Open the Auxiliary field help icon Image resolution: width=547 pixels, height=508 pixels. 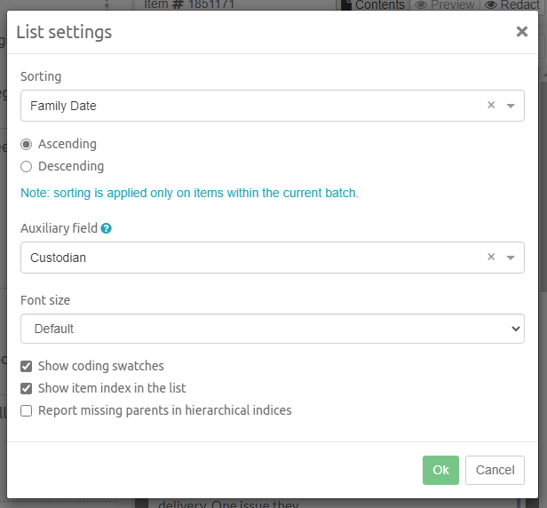(x=107, y=229)
